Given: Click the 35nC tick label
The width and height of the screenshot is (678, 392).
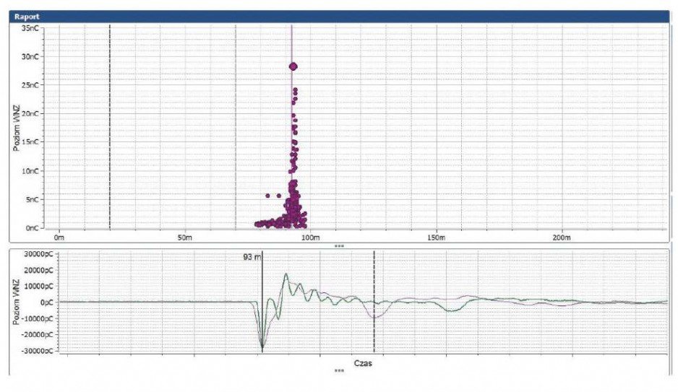Looking at the screenshot, I should coord(32,28).
